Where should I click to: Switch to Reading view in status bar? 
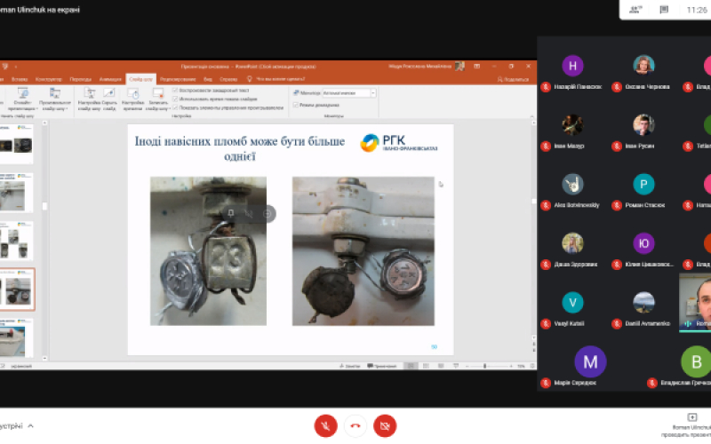click(440, 366)
